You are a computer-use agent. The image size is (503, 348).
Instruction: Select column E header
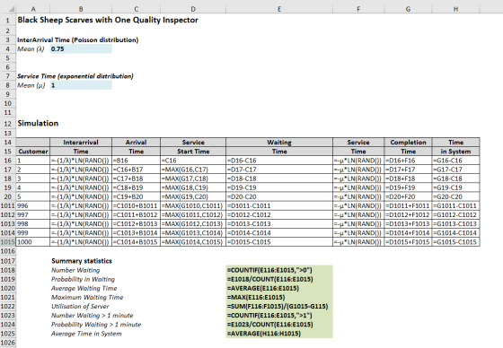(279, 9)
